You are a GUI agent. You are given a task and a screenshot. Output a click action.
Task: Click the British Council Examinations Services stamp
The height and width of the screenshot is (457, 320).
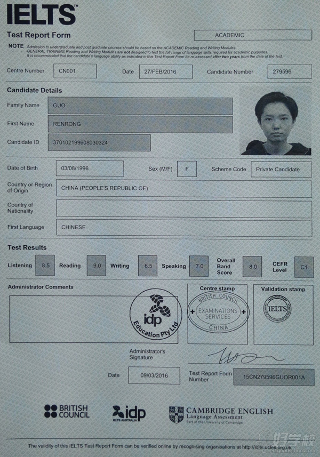[218, 312]
